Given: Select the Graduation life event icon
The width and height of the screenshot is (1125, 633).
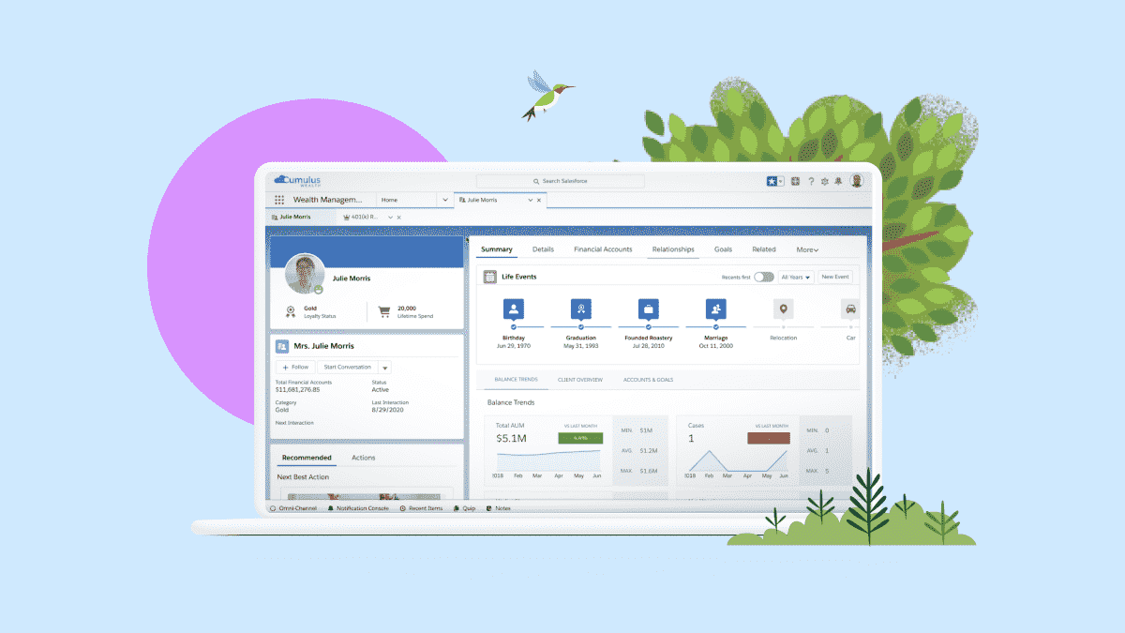Looking at the screenshot, I should click(581, 309).
